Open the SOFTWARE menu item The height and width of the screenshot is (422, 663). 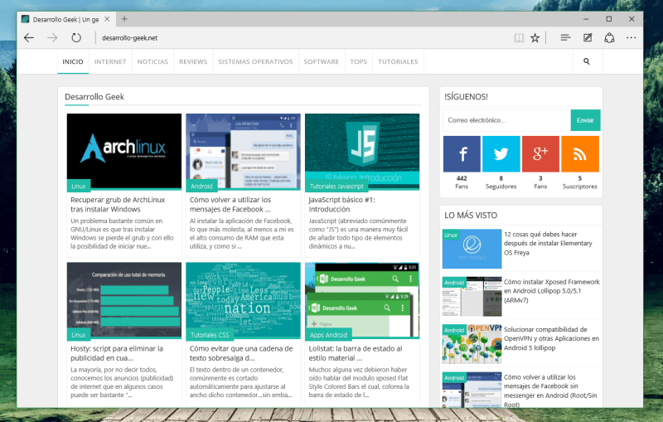tap(322, 61)
